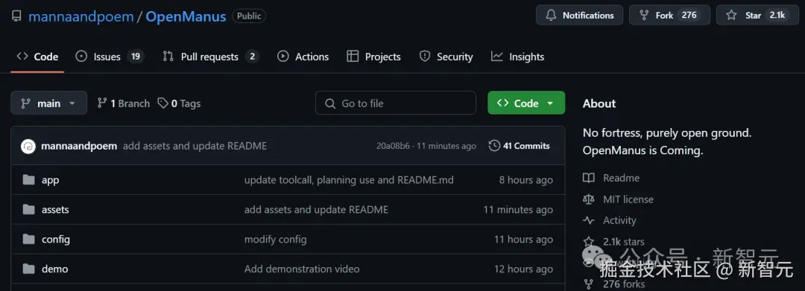Click the play icon on Actions tab
This screenshot has height=291, width=805.
(x=283, y=57)
